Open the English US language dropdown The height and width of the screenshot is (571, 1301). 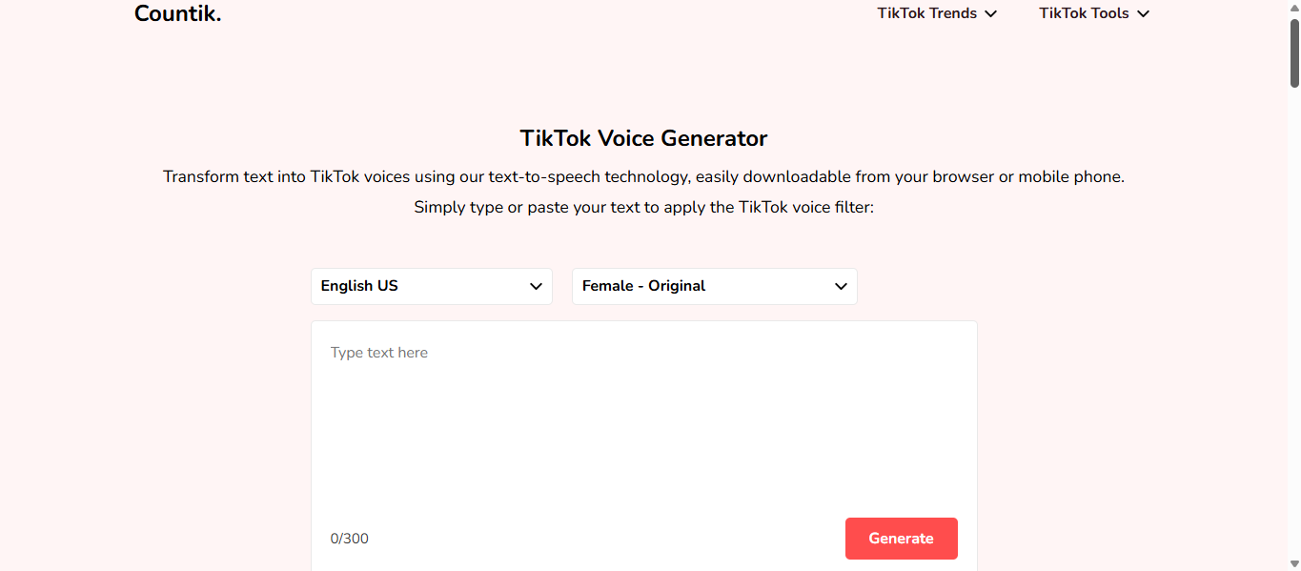(x=431, y=286)
